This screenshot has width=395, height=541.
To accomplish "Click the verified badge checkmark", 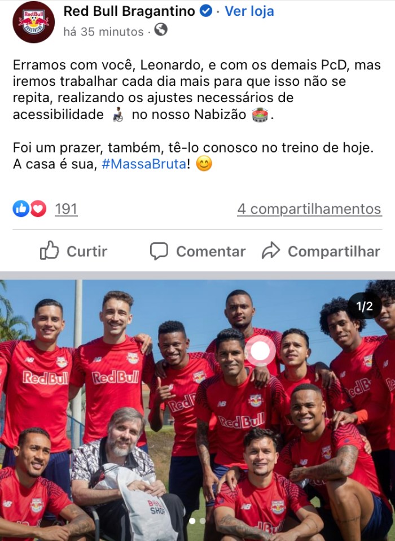I will pyautogui.click(x=206, y=11).
